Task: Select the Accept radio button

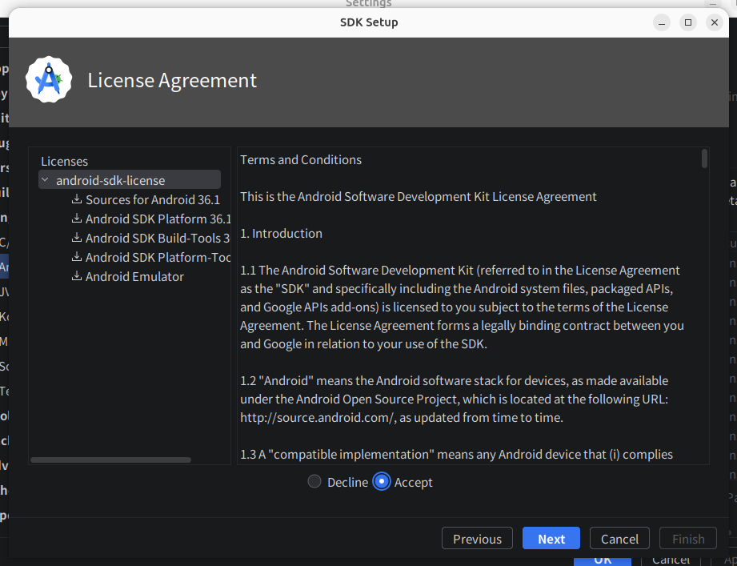Action: point(382,482)
